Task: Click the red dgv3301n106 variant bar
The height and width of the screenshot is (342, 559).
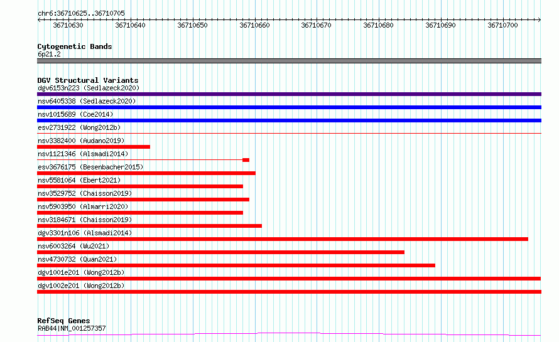Action: [x=283, y=239]
